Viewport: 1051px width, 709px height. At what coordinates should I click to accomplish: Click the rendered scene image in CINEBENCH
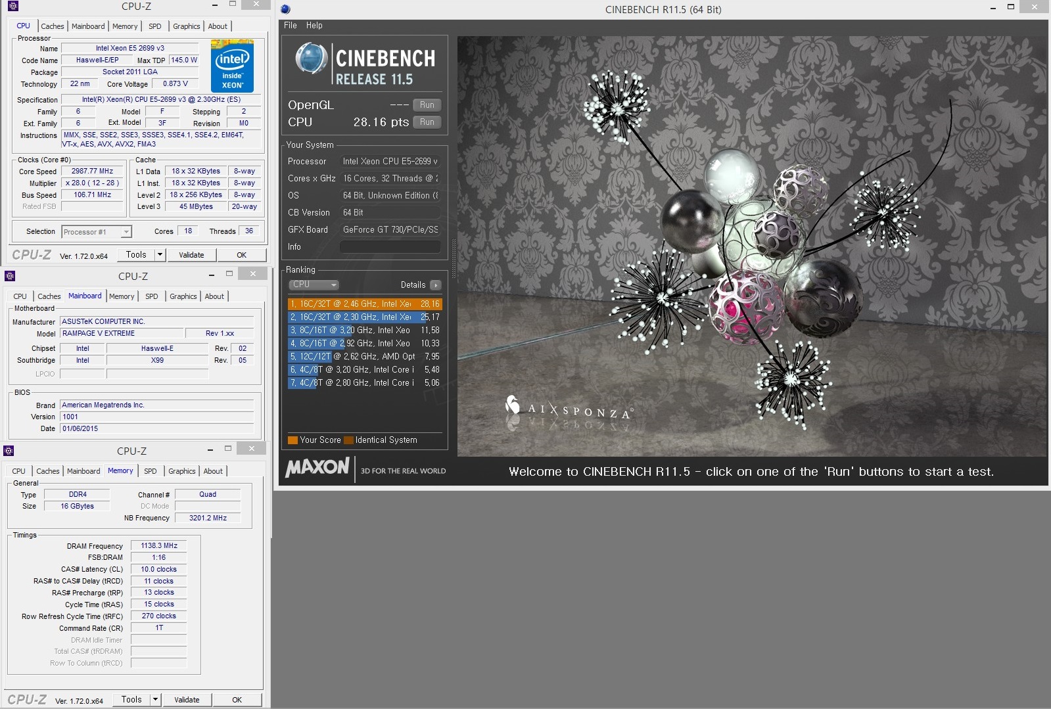[x=752, y=246]
